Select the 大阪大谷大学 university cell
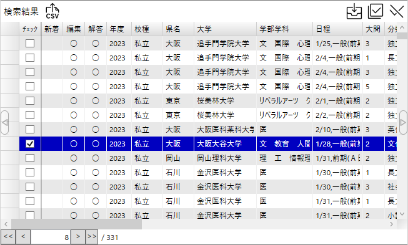Viewport: 408px width, 245px height. [225, 143]
